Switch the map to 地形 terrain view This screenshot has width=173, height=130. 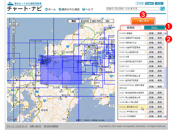click(107, 21)
